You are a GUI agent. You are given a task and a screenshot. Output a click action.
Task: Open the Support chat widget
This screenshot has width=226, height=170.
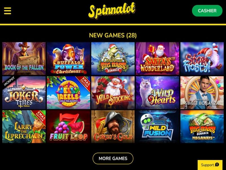click(210, 165)
